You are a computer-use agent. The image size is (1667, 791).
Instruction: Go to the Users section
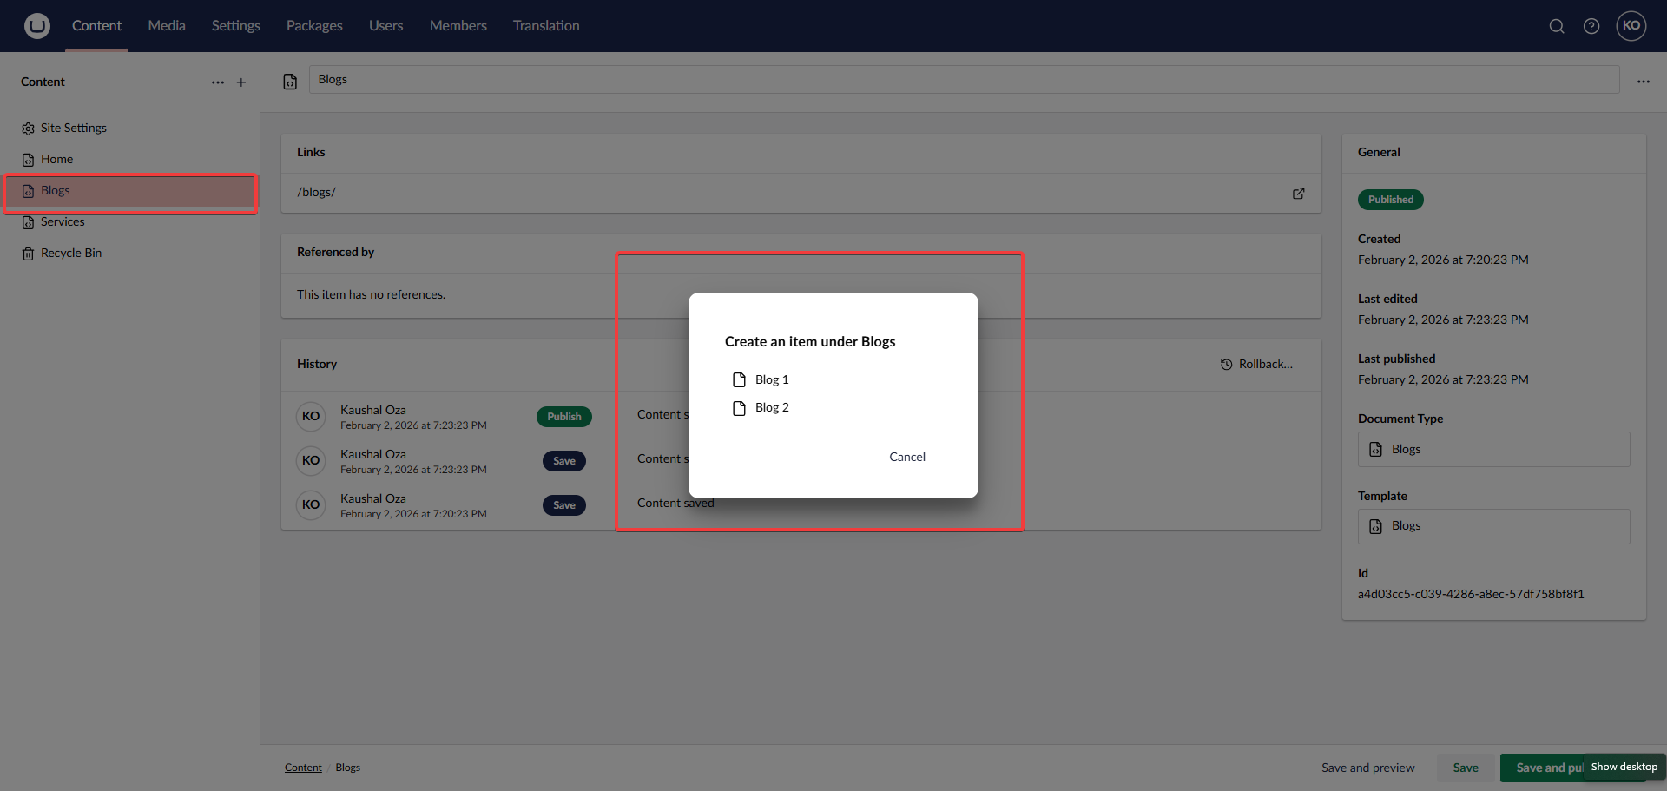pyautogui.click(x=385, y=26)
